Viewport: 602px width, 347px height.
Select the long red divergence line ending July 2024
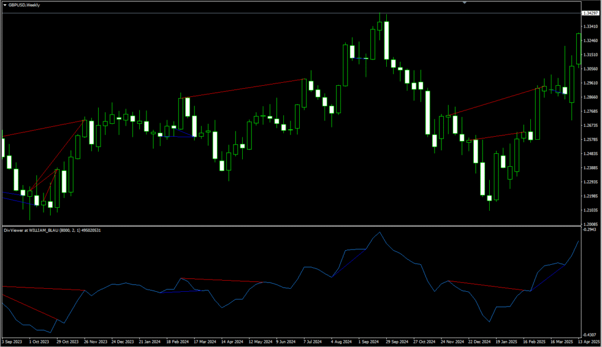[246, 88]
